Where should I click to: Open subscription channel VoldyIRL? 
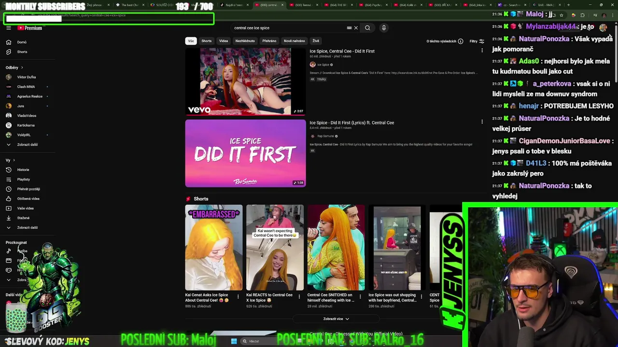coord(24,135)
